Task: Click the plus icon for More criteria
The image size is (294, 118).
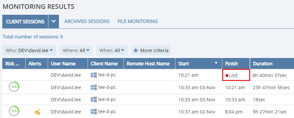Action: click(x=136, y=50)
